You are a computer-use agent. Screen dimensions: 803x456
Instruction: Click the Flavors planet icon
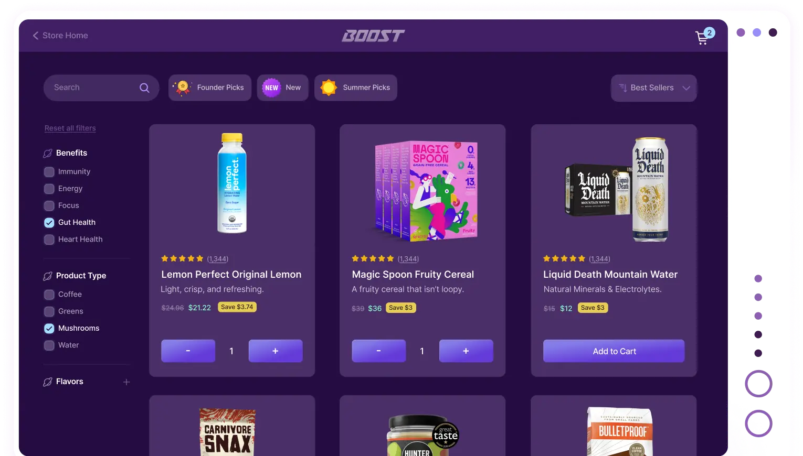48,382
